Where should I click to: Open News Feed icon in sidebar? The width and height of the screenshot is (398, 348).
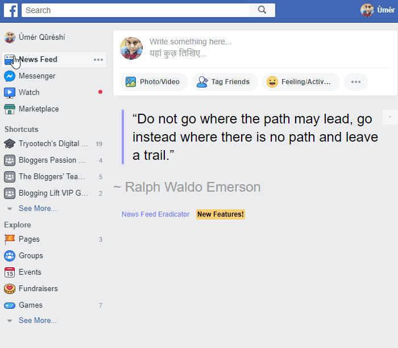10,60
